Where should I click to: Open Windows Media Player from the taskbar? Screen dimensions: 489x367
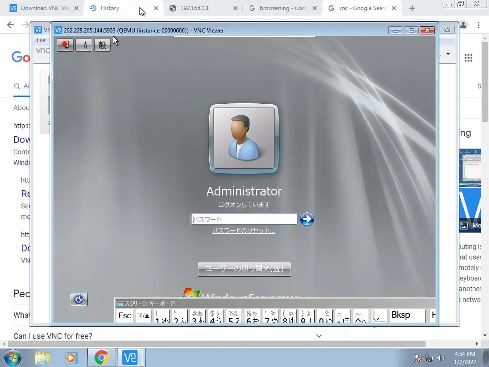point(71,357)
